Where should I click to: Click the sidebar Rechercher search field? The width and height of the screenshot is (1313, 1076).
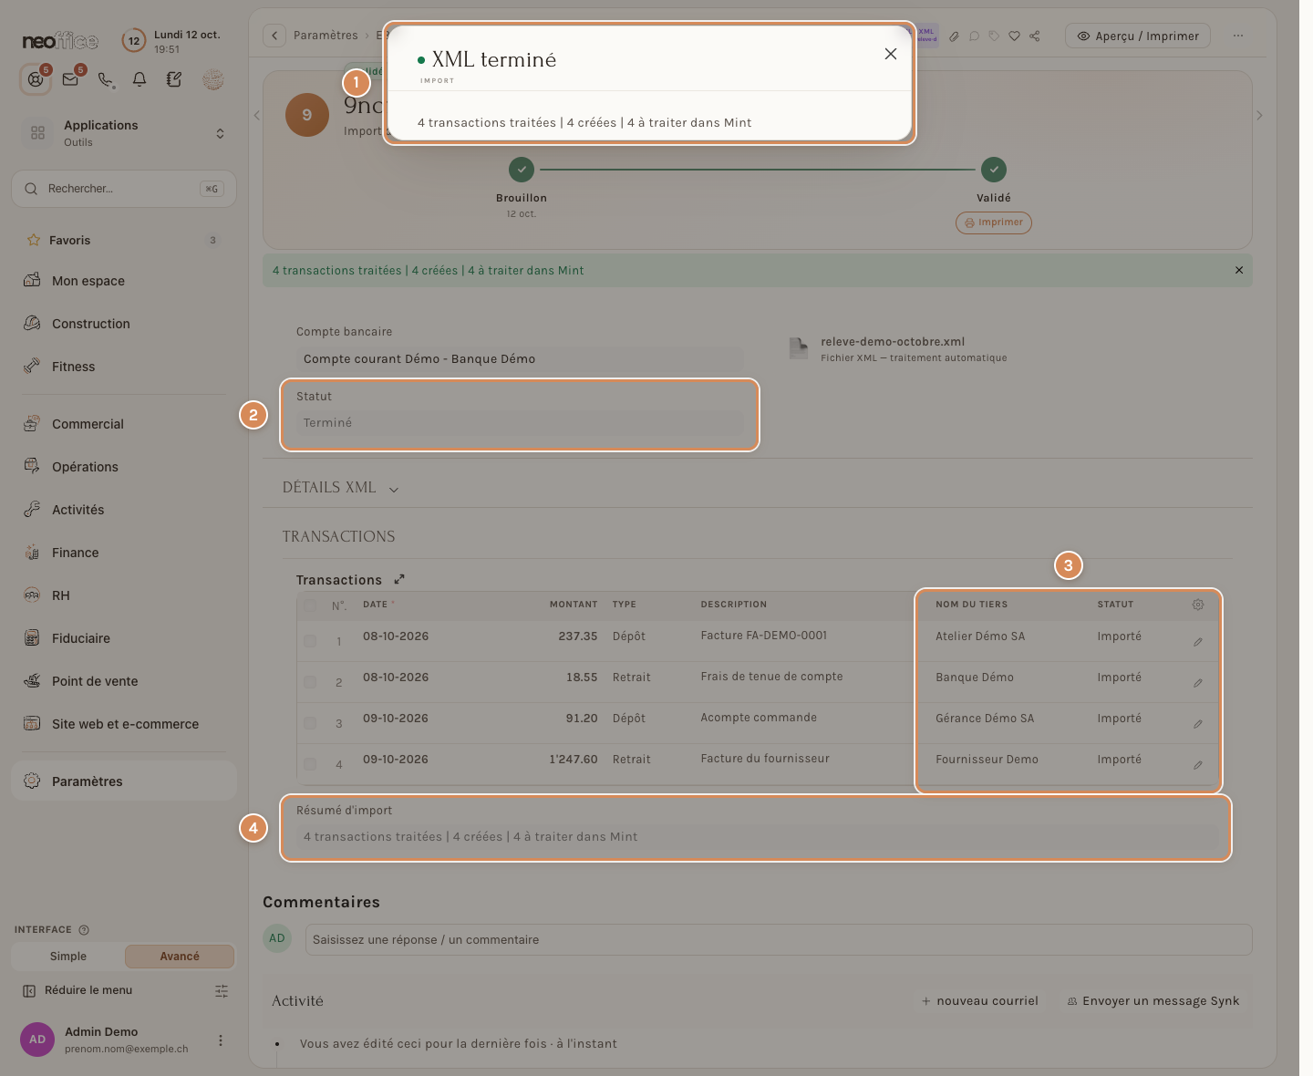click(x=124, y=189)
